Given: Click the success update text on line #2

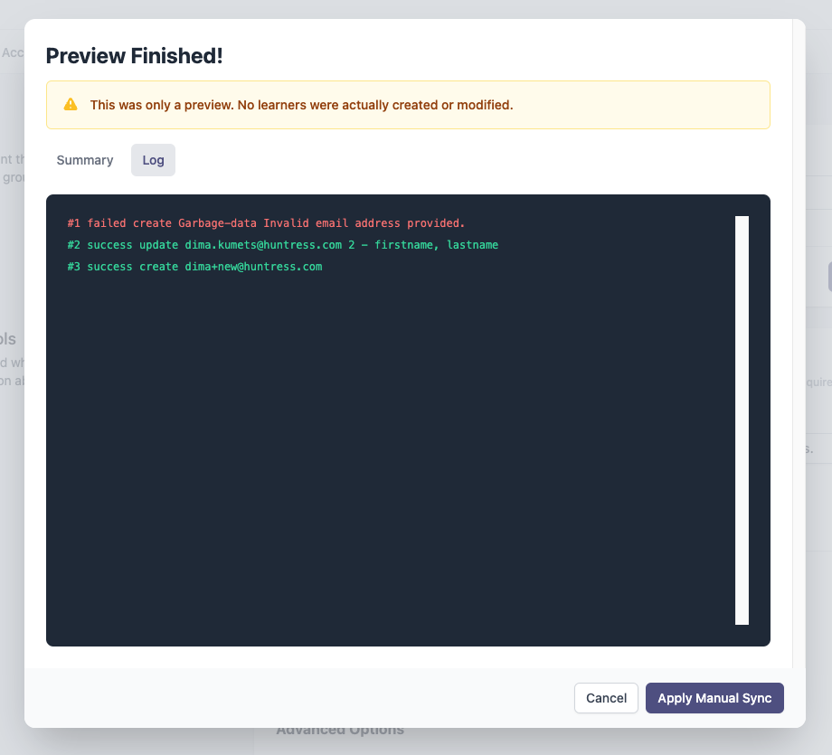Looking at the screenshot, I should (133, 245).
